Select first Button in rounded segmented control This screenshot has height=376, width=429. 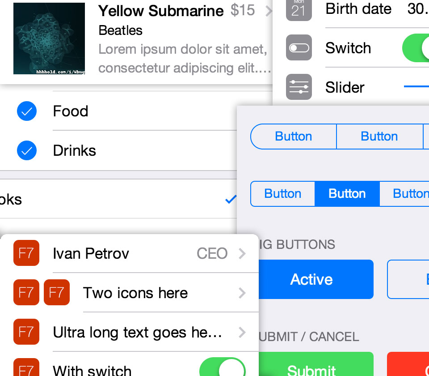pyautogui.click(x=294, y=137)
